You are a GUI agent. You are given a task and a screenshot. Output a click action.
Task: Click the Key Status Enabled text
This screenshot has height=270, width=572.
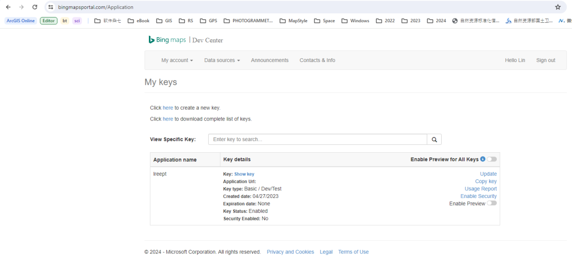(245, 211)
